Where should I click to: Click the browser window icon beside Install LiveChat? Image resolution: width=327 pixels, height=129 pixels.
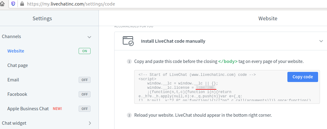(128, 41)
